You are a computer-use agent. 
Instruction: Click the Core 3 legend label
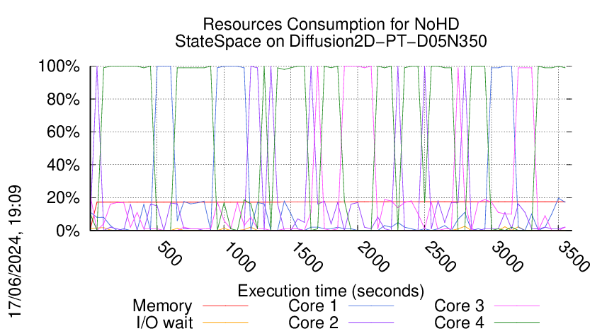pos(459,306)
